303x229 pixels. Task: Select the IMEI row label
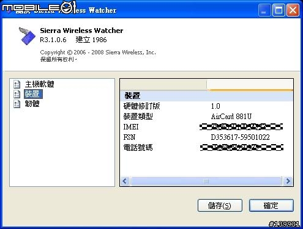[x=131, y=127]
